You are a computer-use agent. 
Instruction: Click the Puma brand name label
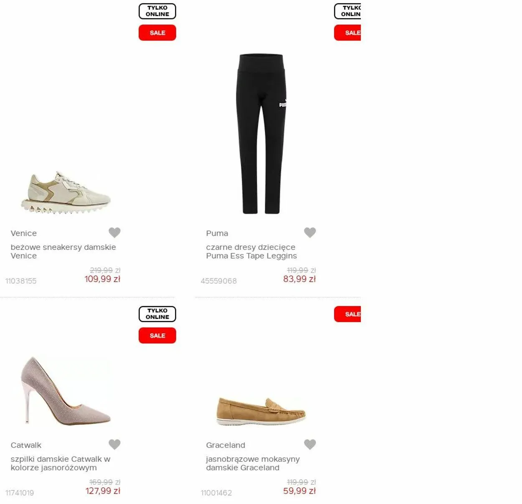(x=217, y=233)
